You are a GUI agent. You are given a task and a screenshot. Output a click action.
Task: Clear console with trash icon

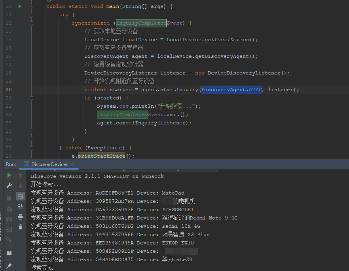(x=21, y=227)
